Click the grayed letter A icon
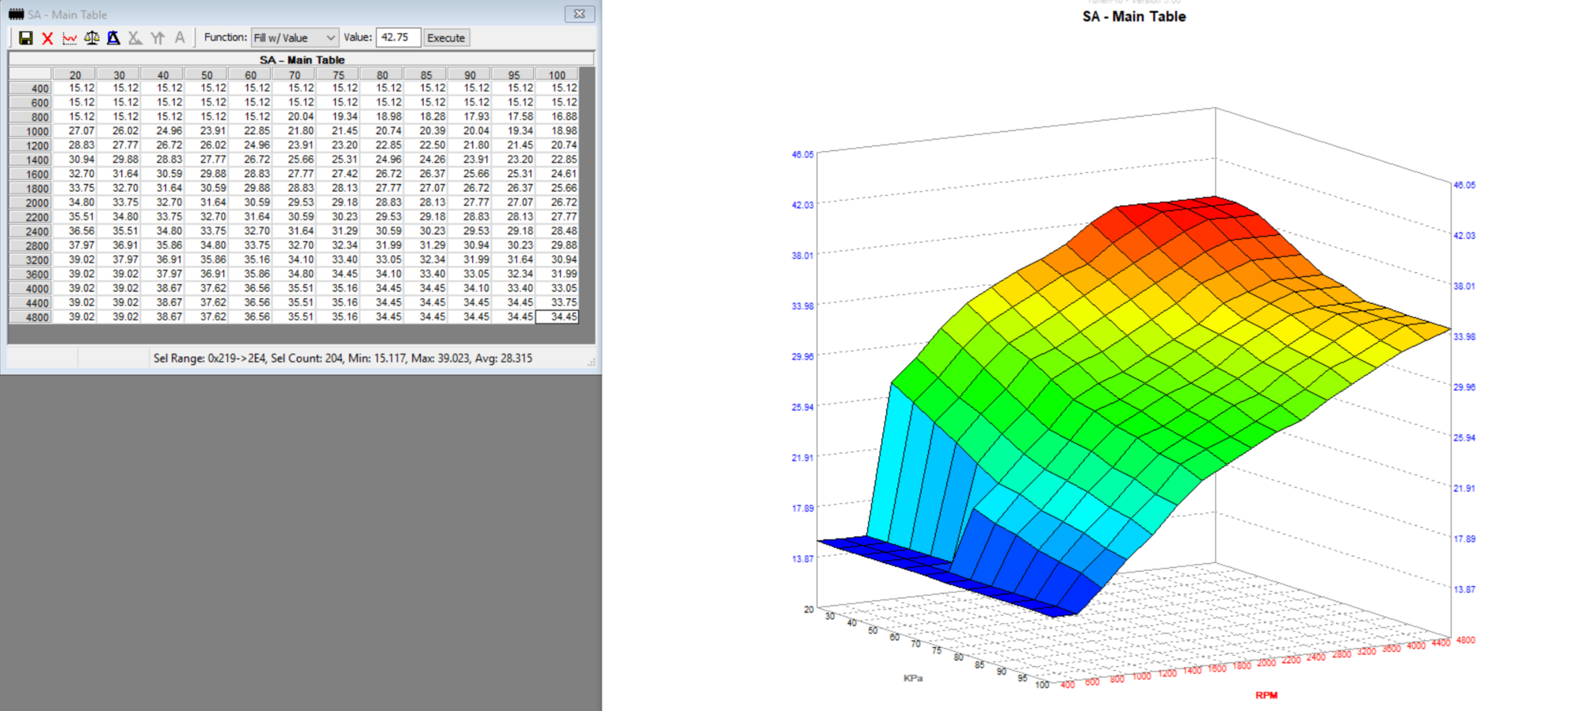 (180, 38)
